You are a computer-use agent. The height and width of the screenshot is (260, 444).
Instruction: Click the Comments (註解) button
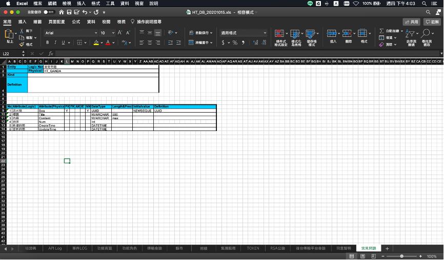coord(432,22)
